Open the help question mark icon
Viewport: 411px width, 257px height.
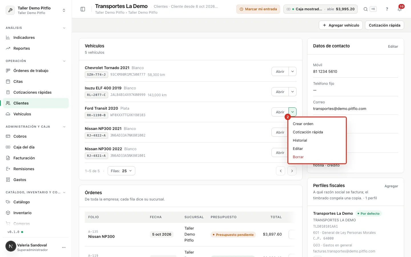click(x=387, y=9)
